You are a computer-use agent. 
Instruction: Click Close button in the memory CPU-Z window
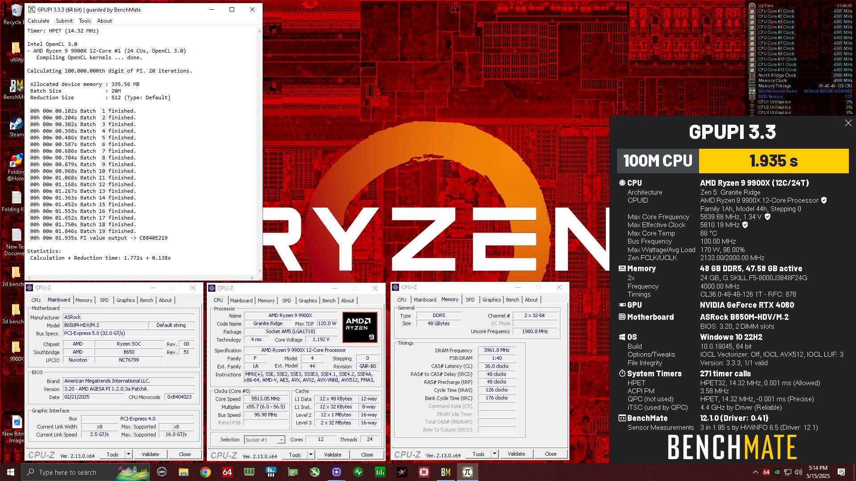(x=551, y=454)
